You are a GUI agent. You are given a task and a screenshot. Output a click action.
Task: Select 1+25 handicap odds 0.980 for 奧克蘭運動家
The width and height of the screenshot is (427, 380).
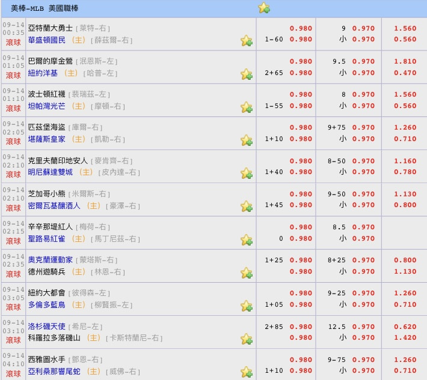tap(301, 260)
